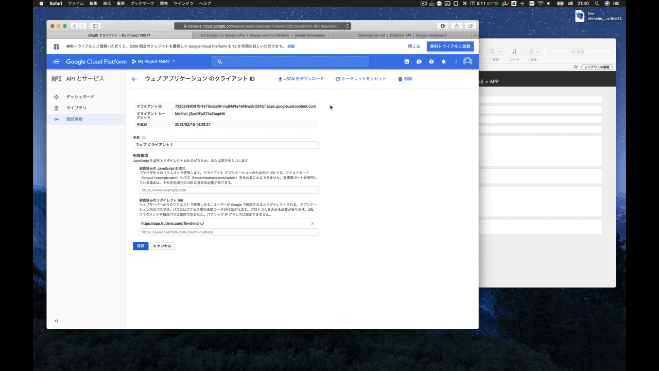
Task: Open the Help question mark icon
Action: tap(431, 62)
